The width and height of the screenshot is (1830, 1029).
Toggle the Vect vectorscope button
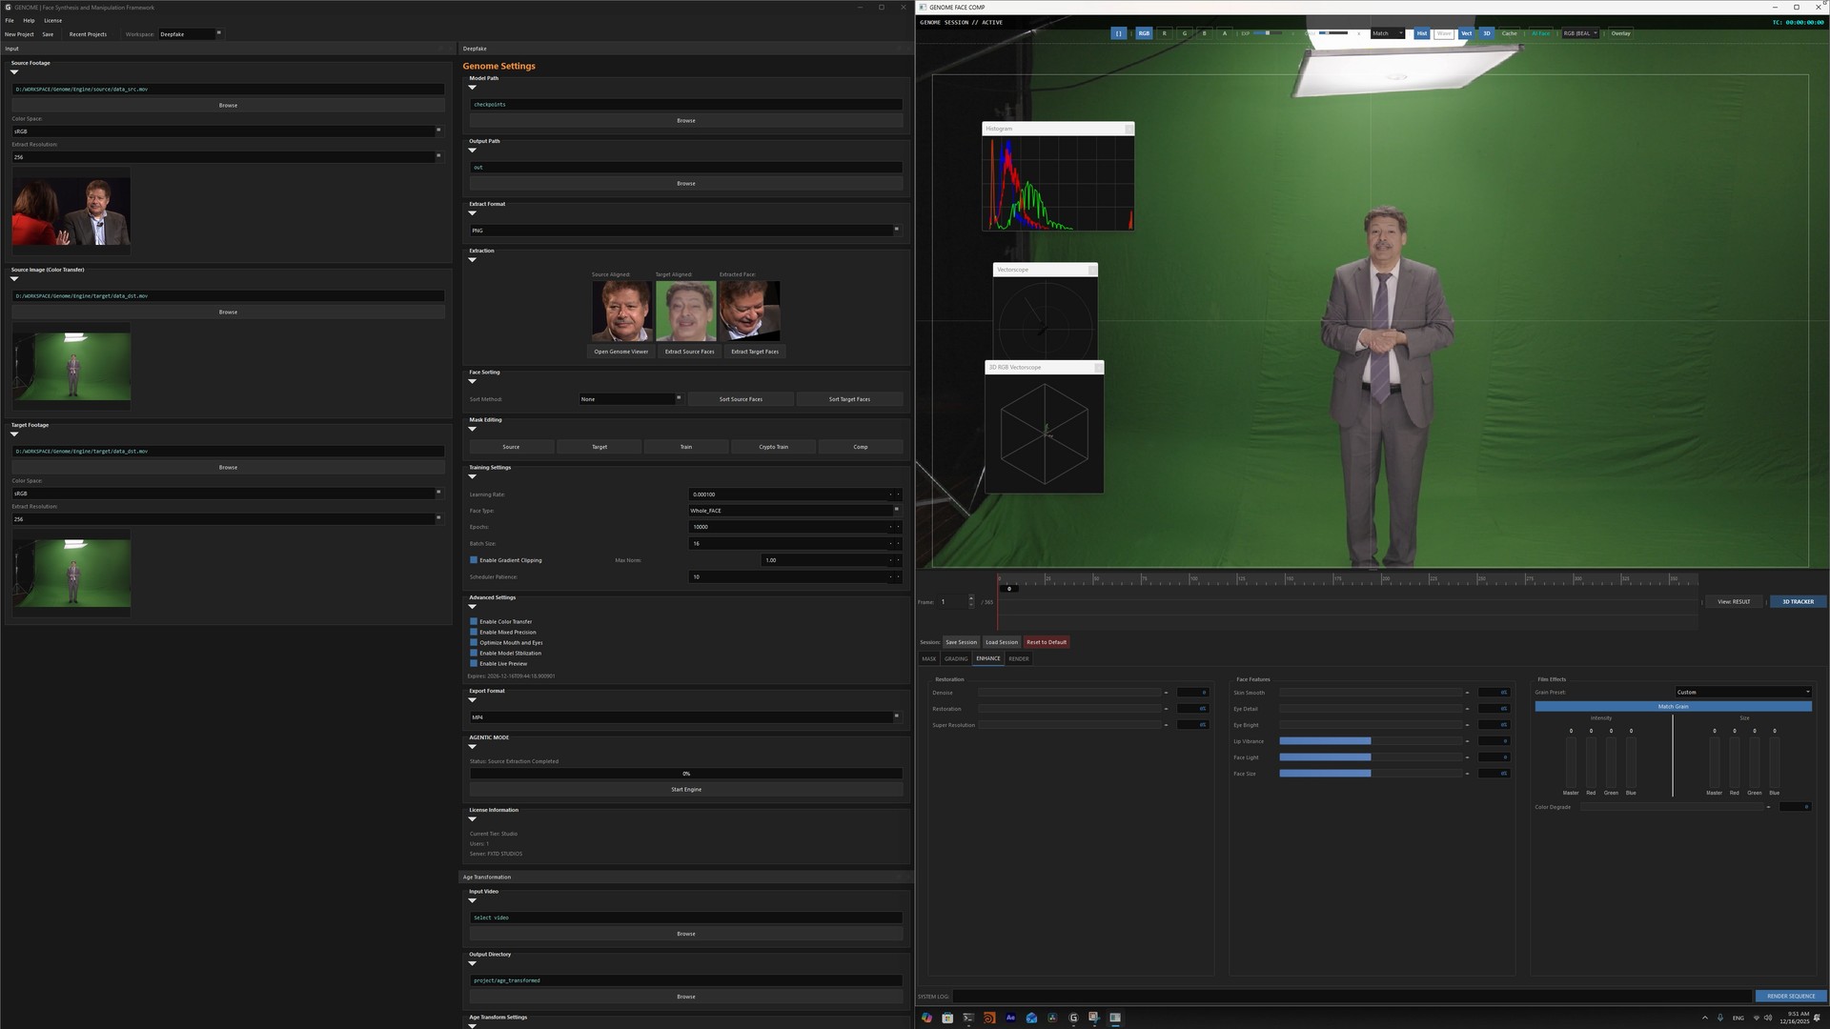pyautogui.click(x=1466, y=33)
